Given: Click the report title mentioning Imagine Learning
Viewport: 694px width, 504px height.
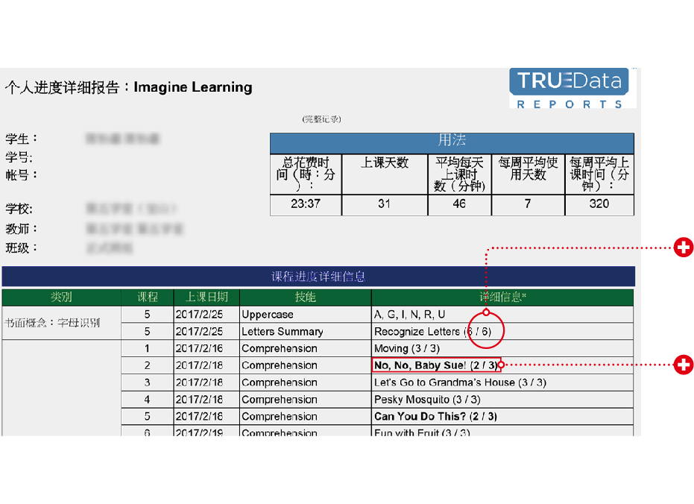Looking at the screenshot, I should point(129,87).
